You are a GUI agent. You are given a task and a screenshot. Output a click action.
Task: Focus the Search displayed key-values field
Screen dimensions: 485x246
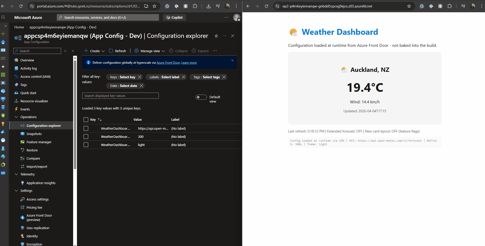(x=120, y=96)
